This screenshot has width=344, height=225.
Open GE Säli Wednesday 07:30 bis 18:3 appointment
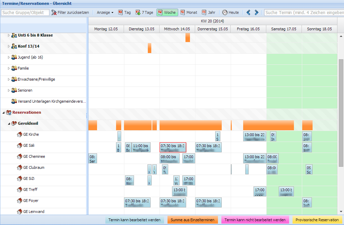(173, 147)
